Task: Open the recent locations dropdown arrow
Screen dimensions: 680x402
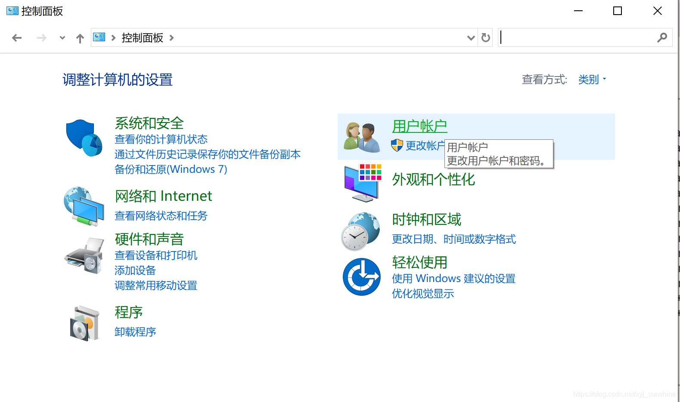Action: 62,38
